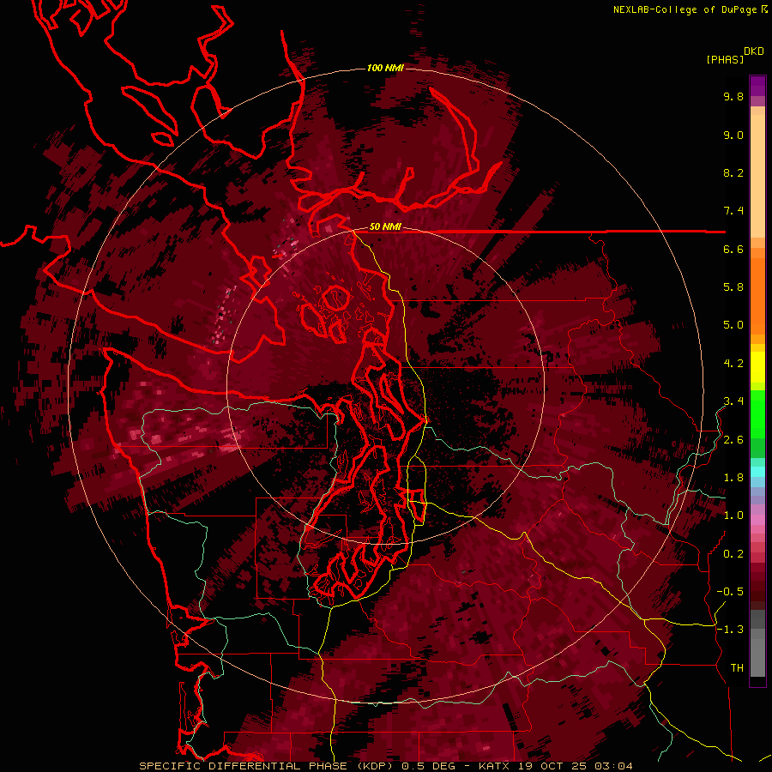Click the 19 OCT 25 03:04 timestamp
Viewport: 772px width, 772px height.
(575, 766)
